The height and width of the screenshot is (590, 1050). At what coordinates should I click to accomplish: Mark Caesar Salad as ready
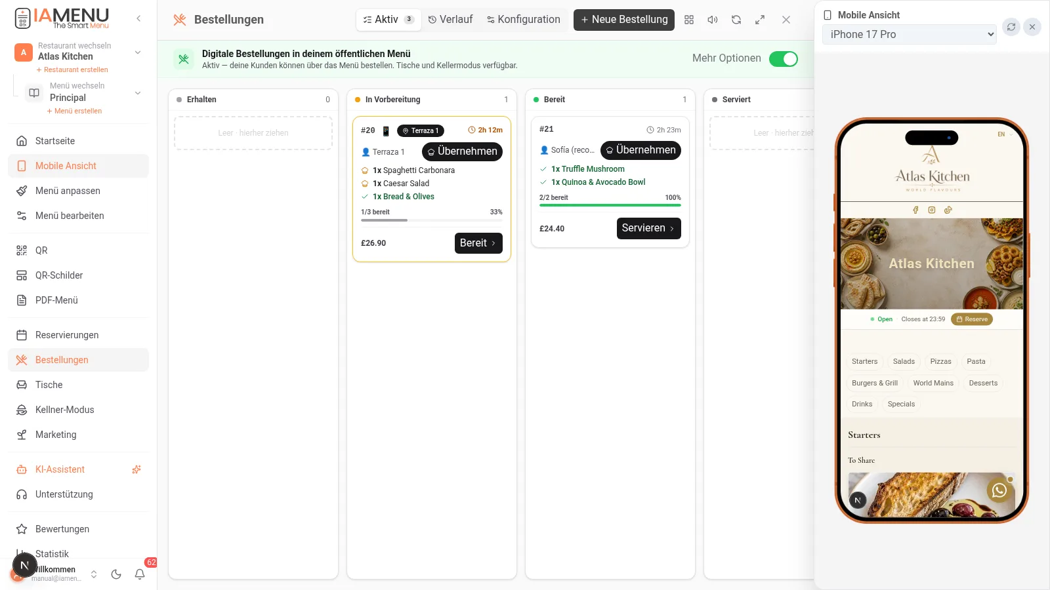coord(365,184)
